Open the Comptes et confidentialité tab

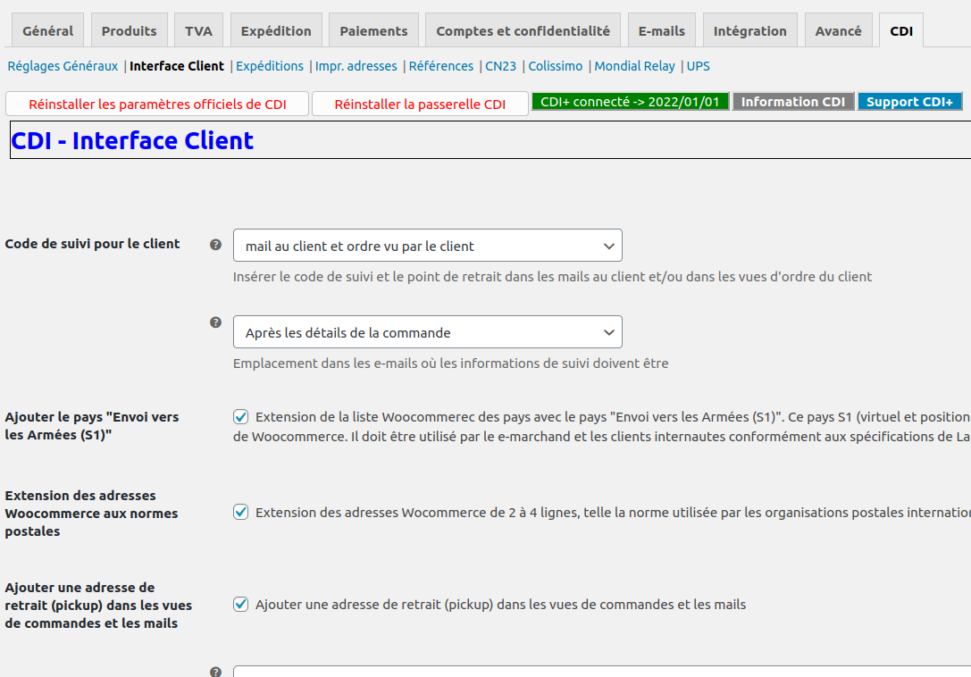[x=523, y=30]
